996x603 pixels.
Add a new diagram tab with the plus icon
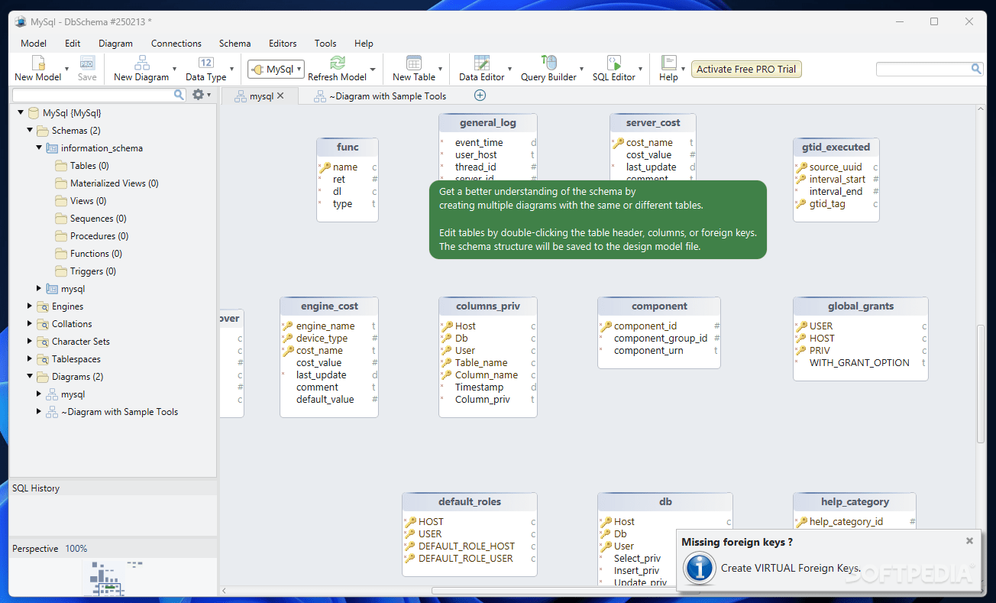coord(480,96)
